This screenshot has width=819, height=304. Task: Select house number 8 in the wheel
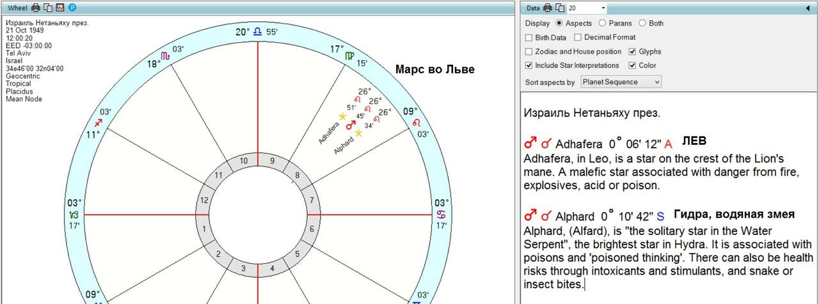(x=296, y=175)
